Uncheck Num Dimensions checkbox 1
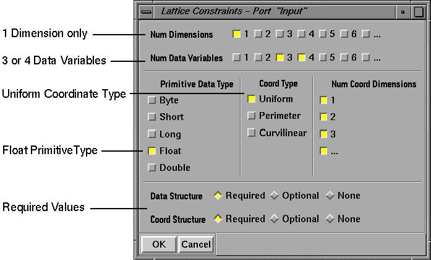 coord(237,35)
